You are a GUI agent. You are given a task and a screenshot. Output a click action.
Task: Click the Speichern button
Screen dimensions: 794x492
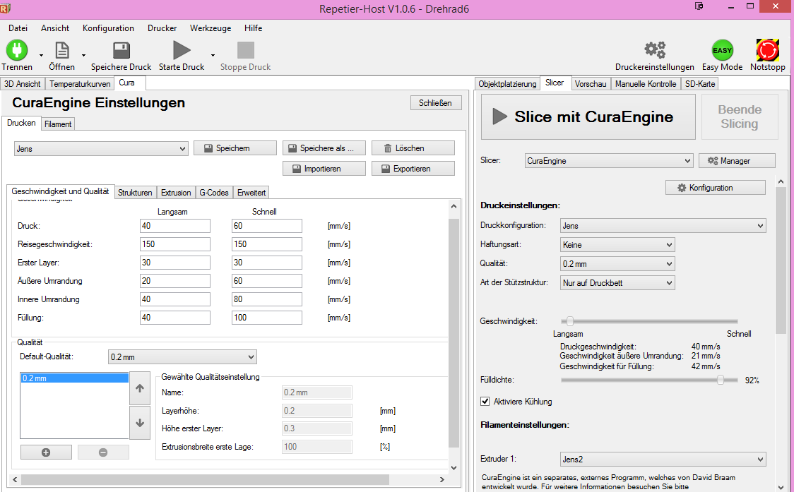click(x=235, y=148)
